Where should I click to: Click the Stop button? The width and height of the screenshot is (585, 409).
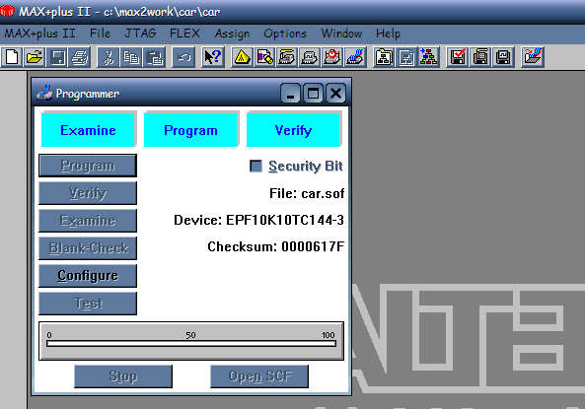point(123,376)
